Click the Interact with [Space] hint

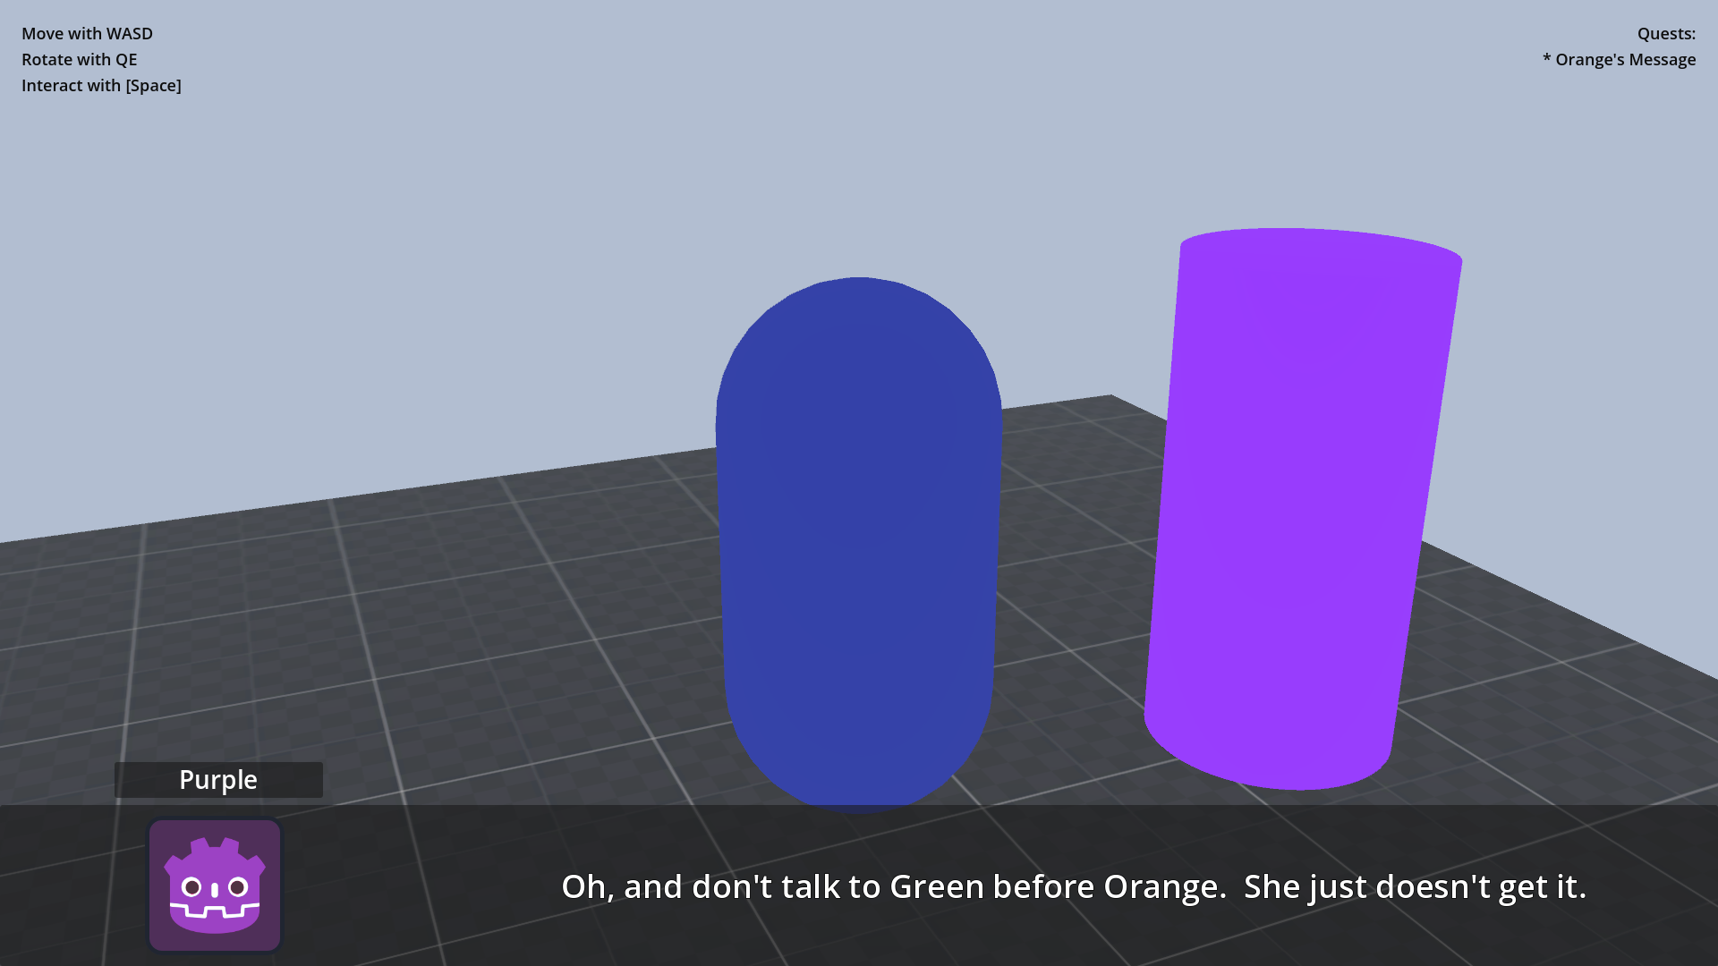(x=101, y=86)
